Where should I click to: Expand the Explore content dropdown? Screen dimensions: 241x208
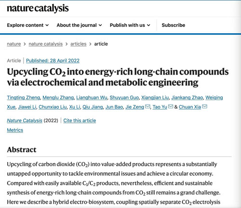(x=28, y=25)
